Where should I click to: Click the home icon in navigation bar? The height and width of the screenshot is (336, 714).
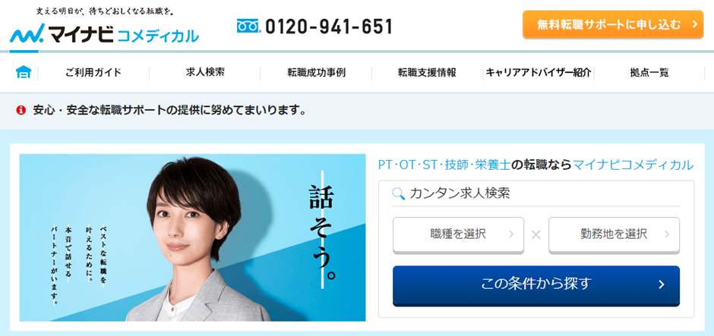click(24, 72)
